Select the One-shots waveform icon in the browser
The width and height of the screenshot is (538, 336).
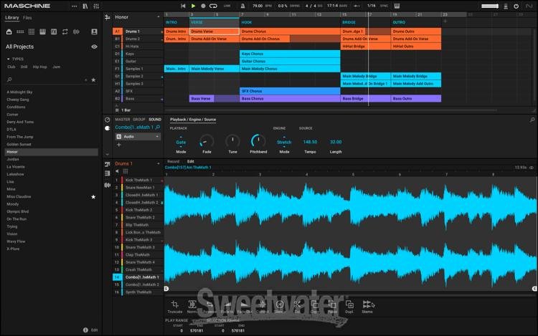[76, 32]
